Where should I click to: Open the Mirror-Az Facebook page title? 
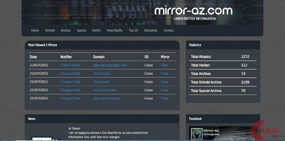point(211,131)
